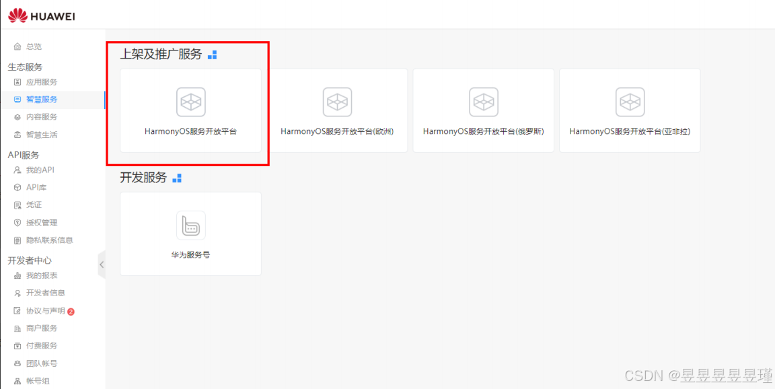Click the API服务 section heading

point(24,155)
